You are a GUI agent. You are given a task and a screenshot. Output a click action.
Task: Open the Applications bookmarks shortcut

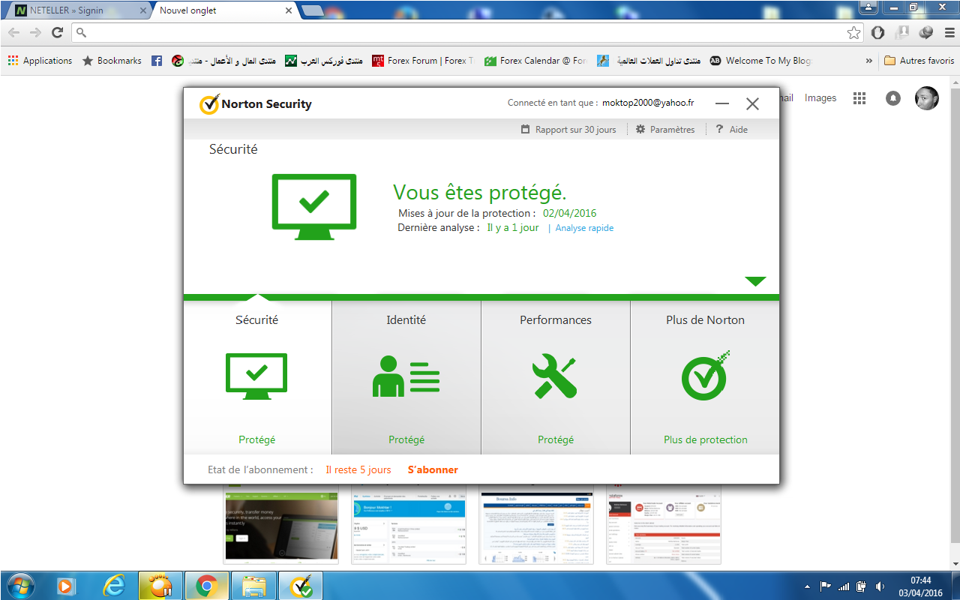click(40, 61)
